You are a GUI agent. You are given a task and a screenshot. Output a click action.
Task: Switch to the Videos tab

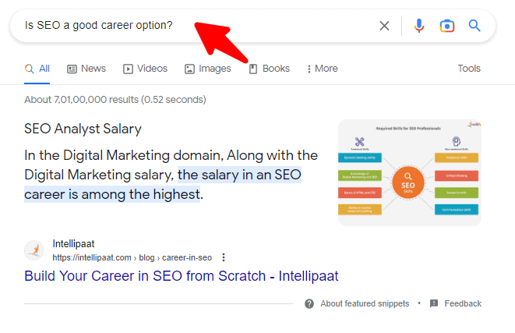pyautogui.click(x=145, y=69)
